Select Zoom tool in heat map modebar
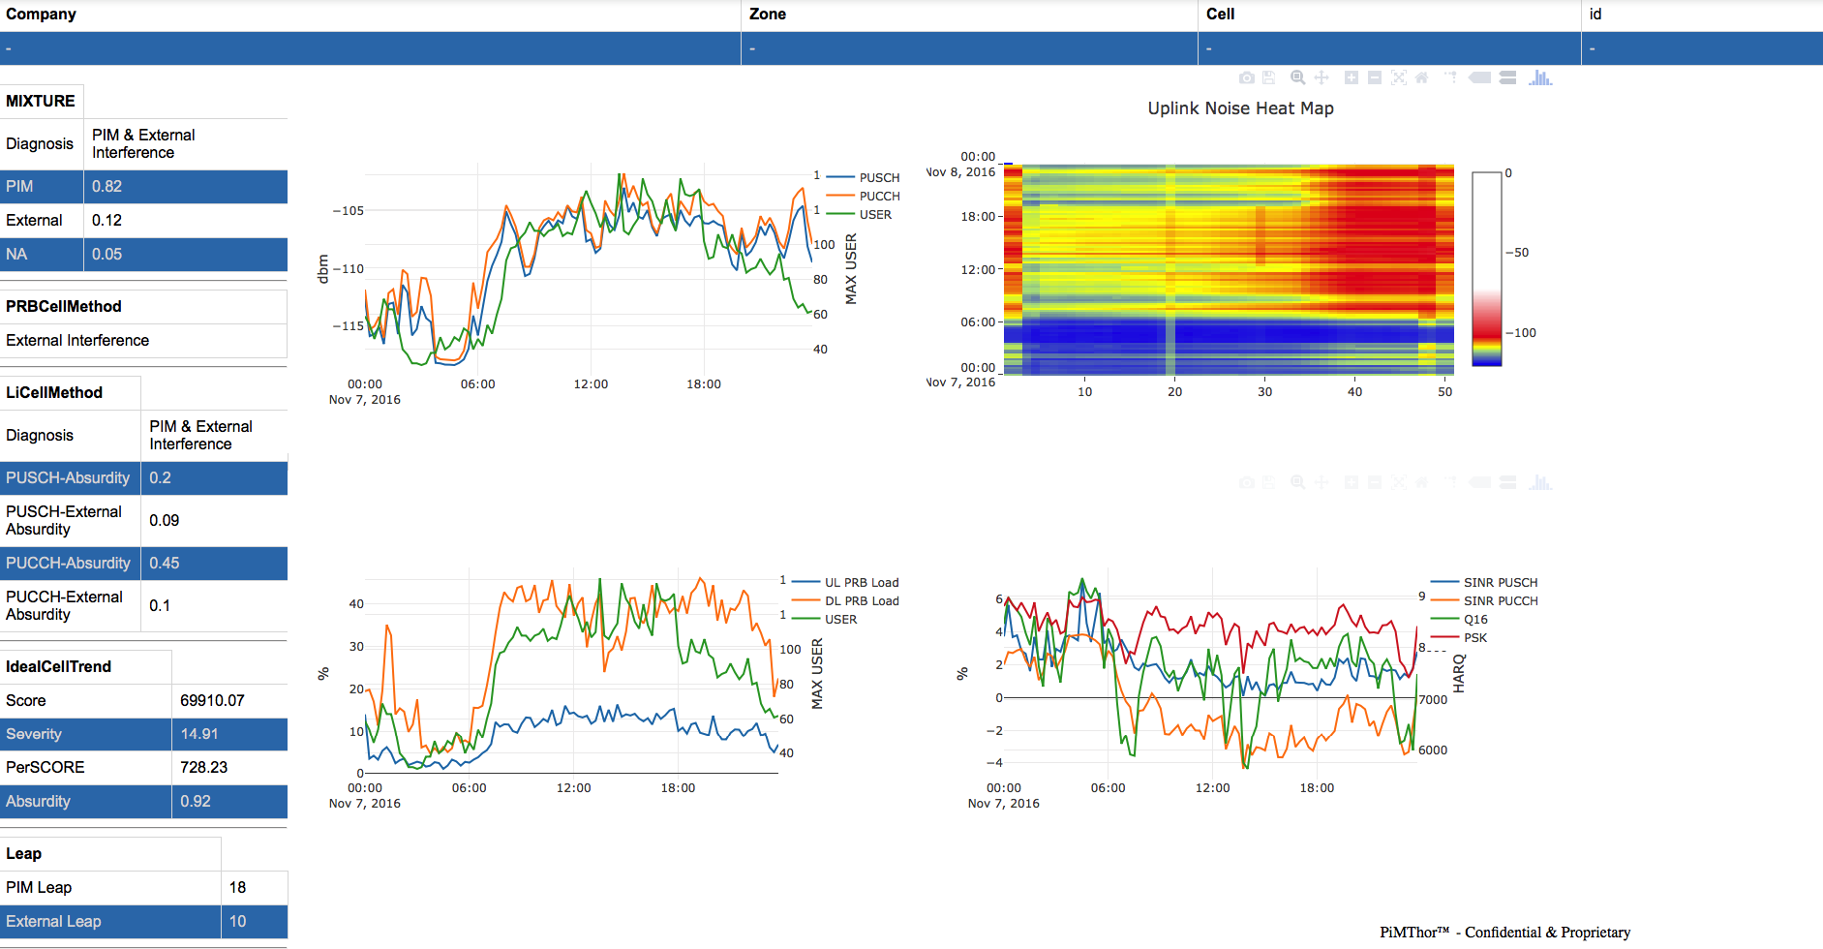This screenshot has width=1823, height=949. [1298, 77]
